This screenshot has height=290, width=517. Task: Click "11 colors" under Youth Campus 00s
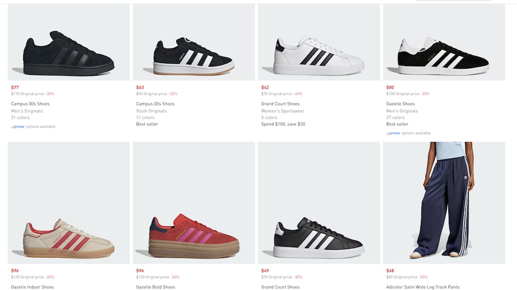tap(145, 117)
